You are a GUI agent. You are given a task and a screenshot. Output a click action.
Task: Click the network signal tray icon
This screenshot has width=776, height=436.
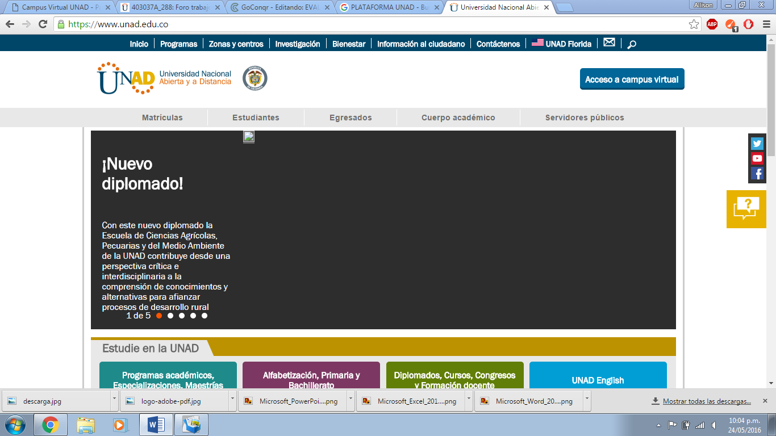pyautogui.click(x=700, y=425)
